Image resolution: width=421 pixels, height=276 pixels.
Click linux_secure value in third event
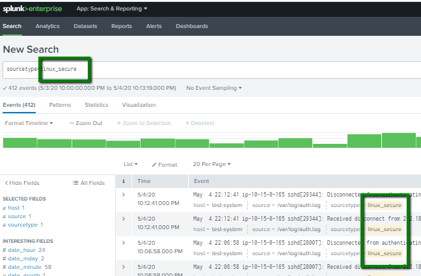[385, 253]
